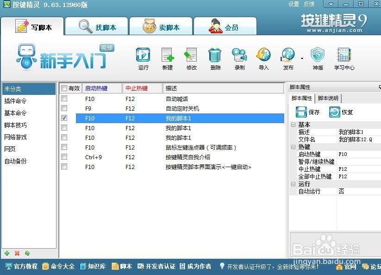This screenshot has height=275, width=381.
Task: Check the 按键精灵脚本界面演示 script checkbox
Action: tap(64, 167)
